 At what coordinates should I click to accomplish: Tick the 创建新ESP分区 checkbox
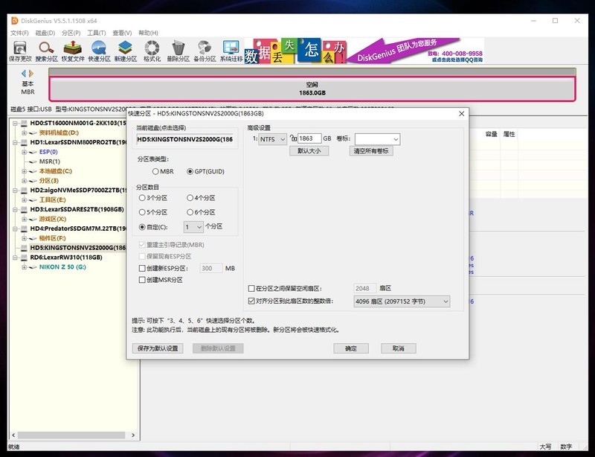click(x=143, y=268)
